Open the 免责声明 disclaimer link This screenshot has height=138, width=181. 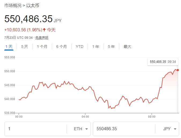click(42, 38)
